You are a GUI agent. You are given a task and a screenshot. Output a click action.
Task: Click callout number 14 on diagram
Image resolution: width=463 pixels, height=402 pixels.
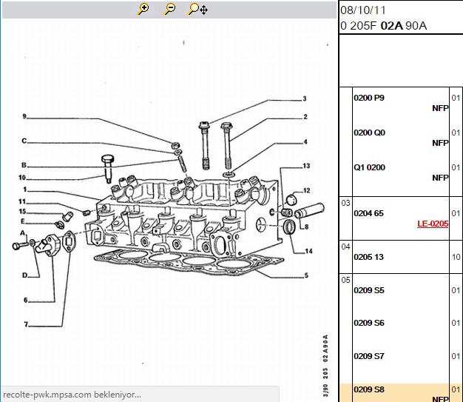(308, 251)
